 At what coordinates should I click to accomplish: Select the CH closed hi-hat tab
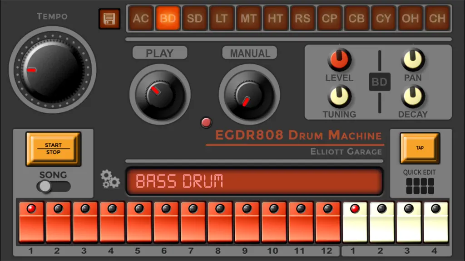click(x=437, y=18)
